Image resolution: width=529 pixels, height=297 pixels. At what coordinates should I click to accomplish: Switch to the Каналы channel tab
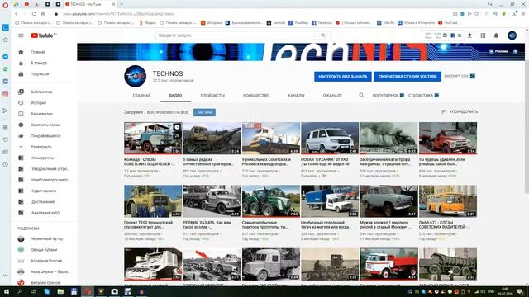(296, 96)
